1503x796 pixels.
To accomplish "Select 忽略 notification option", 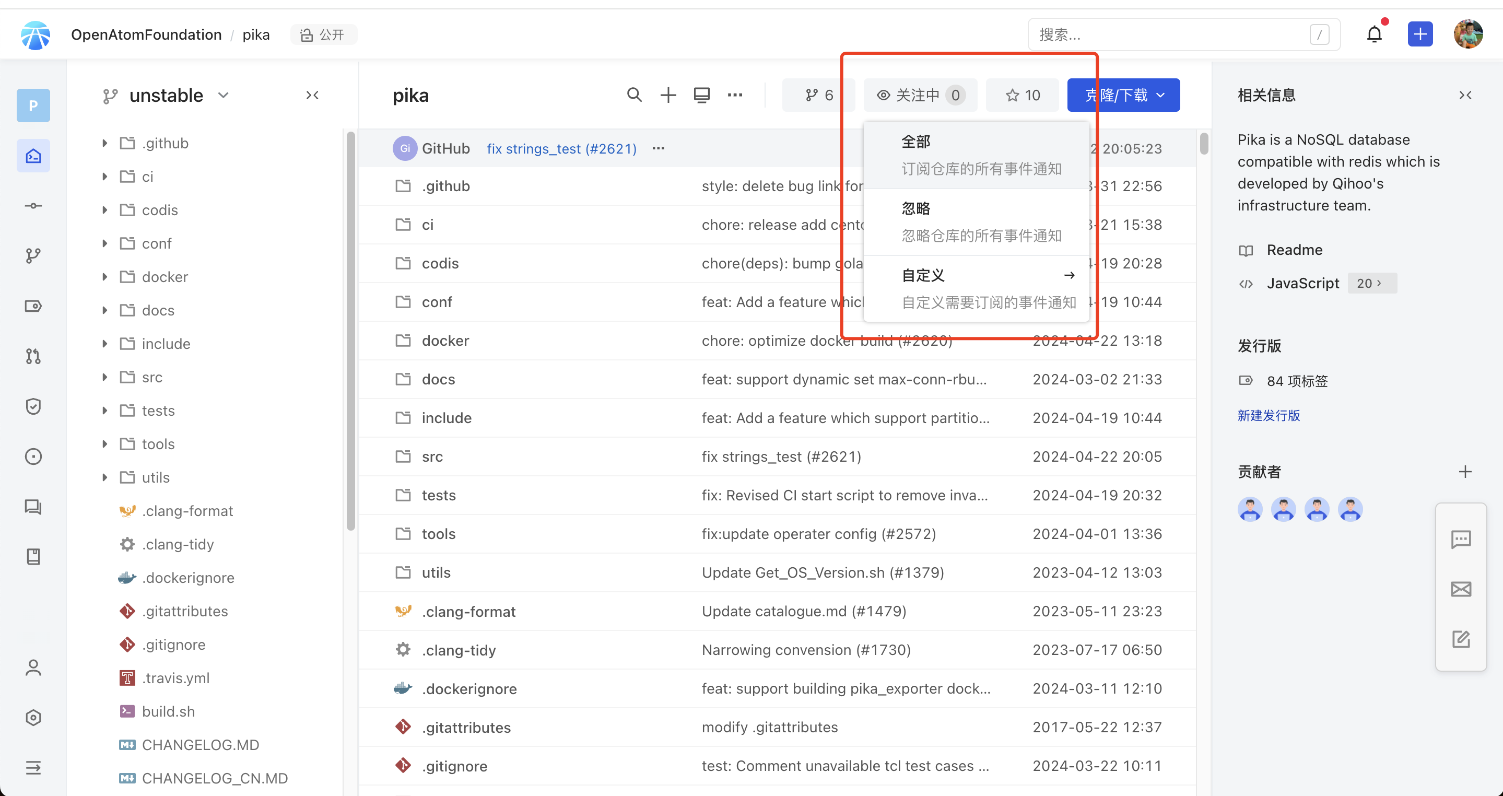I will pyautogui.click(x=976, y=222).
